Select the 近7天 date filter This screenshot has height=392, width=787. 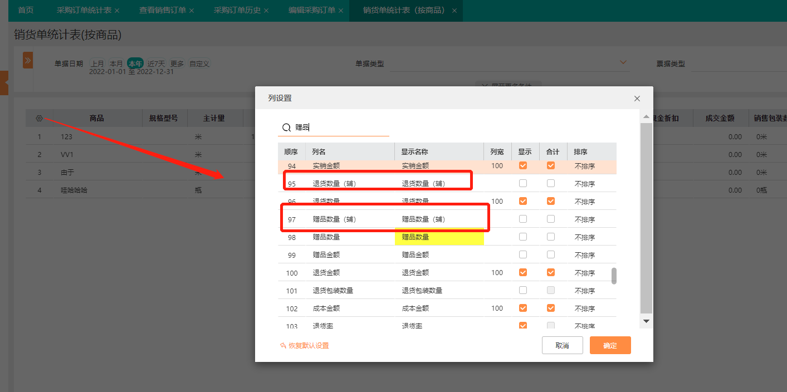pyautogui.click(x=156, y=63)
